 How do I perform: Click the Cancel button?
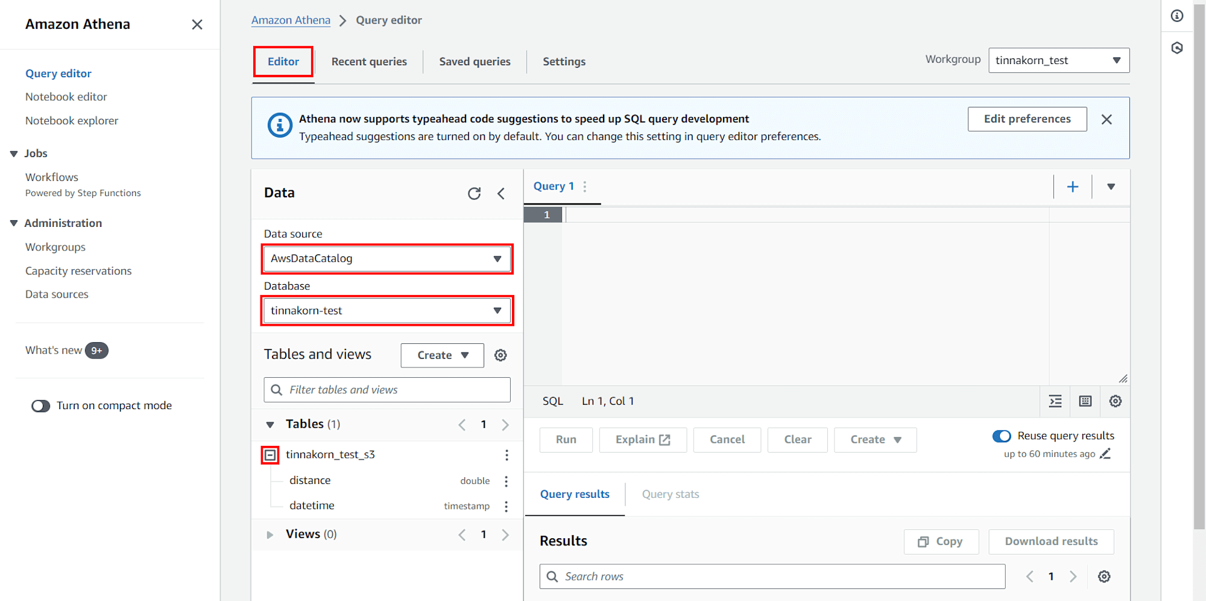[727, 440]
